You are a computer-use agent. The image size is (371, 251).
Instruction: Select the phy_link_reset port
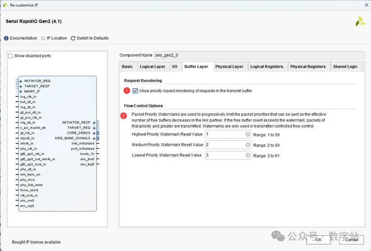pyautogui.click(x=31, y=185)
